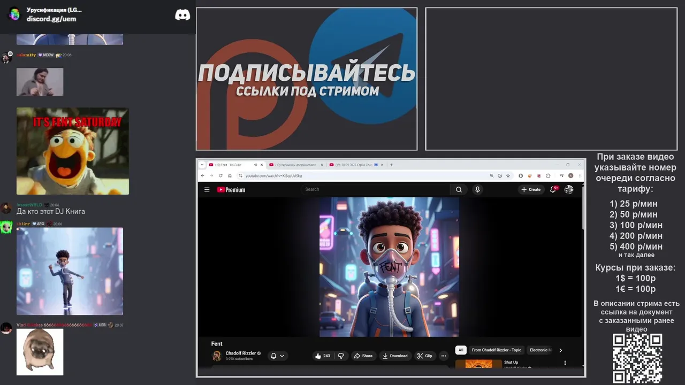Open options menu for 'Shut Up' video
The width and height of the screenshot is (685, 385).
tap(565, 363)
